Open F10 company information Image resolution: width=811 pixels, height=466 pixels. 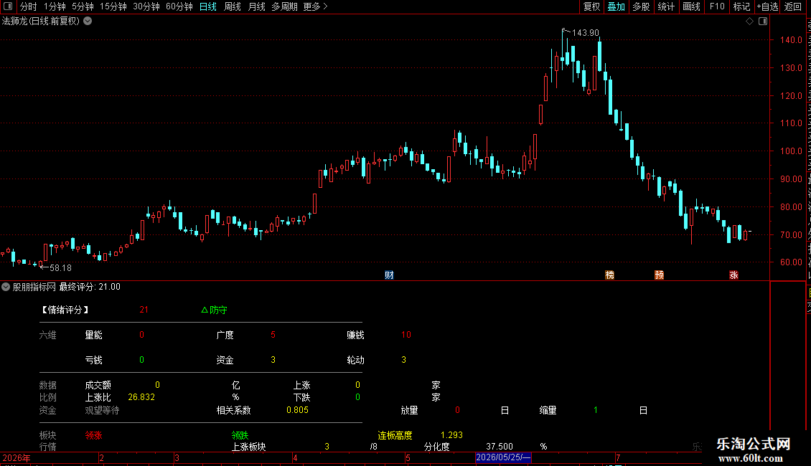point(717,6)
